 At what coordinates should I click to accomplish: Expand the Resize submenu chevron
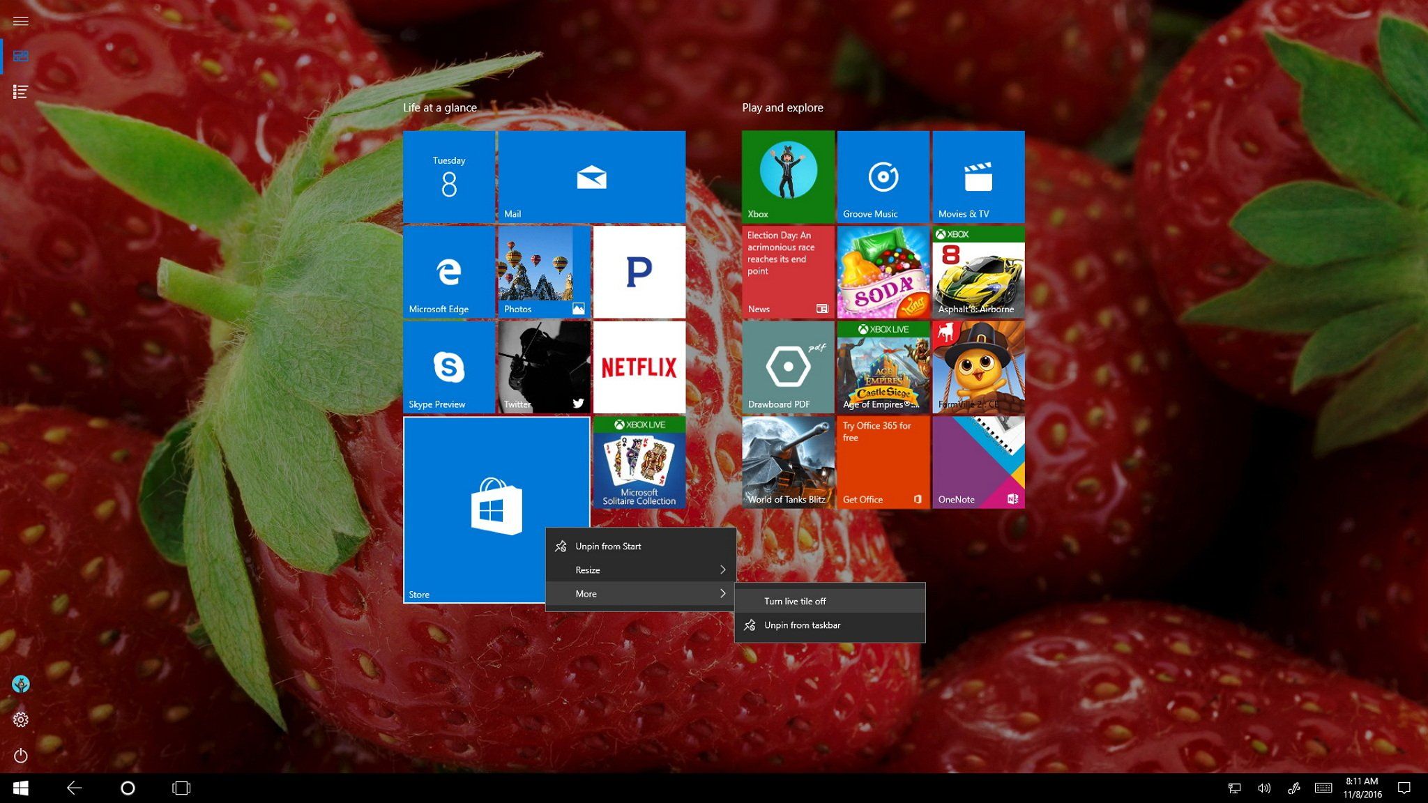pos(723,569)
